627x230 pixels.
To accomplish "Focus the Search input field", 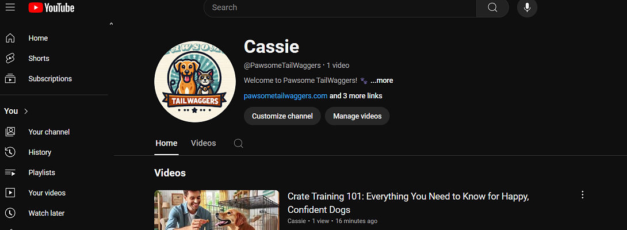I will (x=339, y=7).
